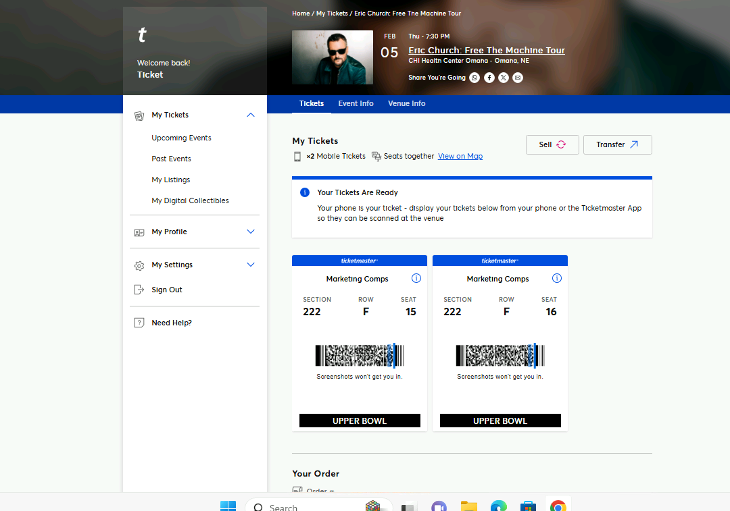Share event via WhatsApp icon
730x511 pixels.
coord(474,78)
